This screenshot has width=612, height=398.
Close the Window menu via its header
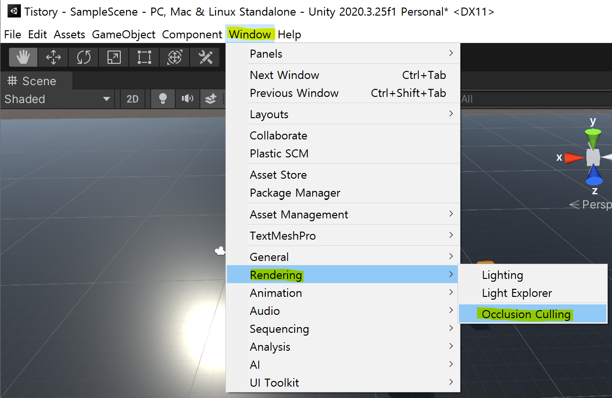(250, 35)
